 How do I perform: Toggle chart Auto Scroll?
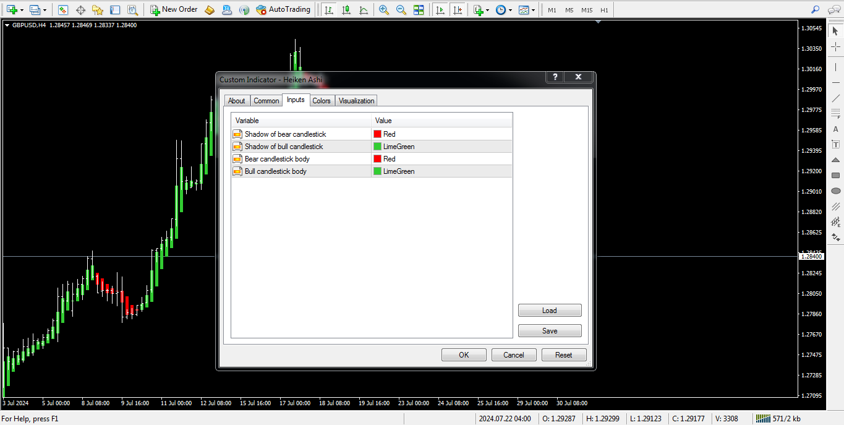(440, 10)
